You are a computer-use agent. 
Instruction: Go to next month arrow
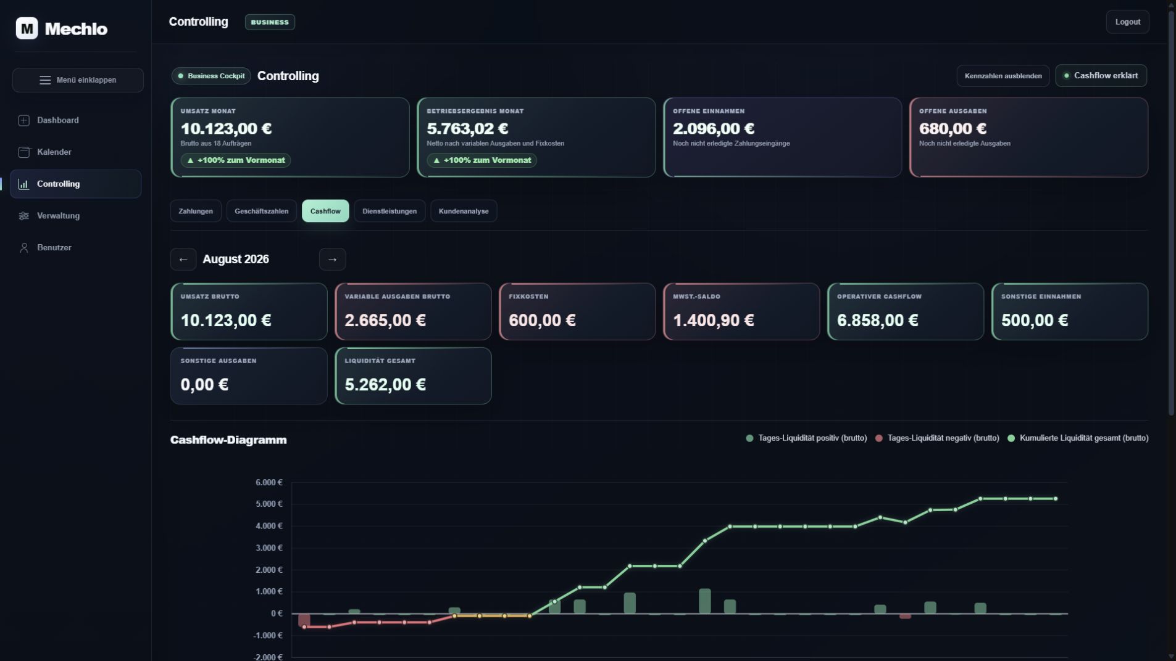332,260
